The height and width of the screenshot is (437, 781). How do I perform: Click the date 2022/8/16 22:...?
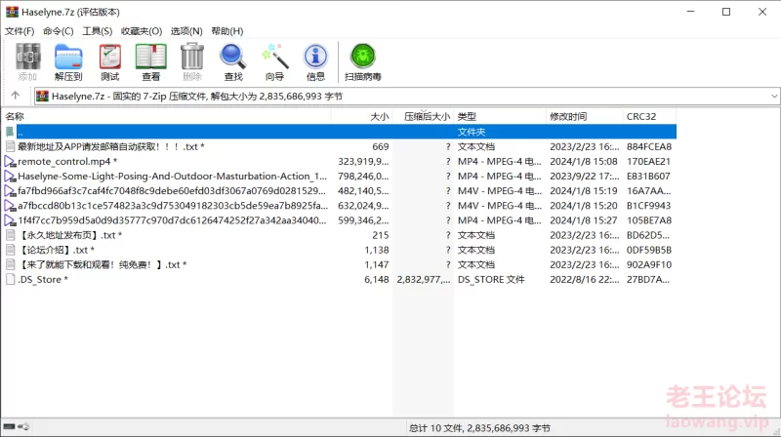585,279
